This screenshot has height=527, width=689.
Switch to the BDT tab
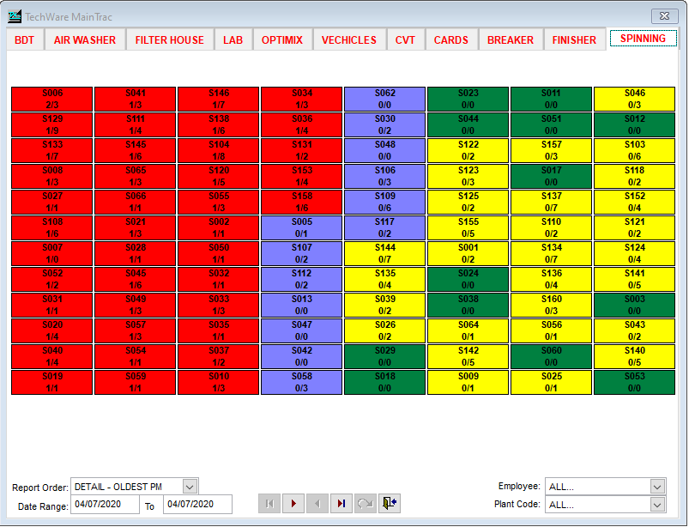click(x=24, y=39)
